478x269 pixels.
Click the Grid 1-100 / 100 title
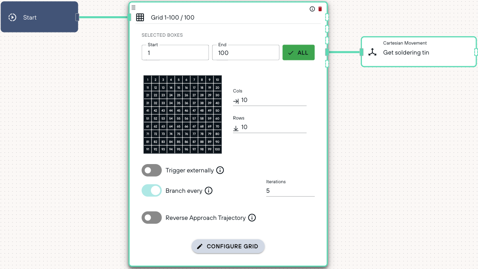click(x=173, y=17)
